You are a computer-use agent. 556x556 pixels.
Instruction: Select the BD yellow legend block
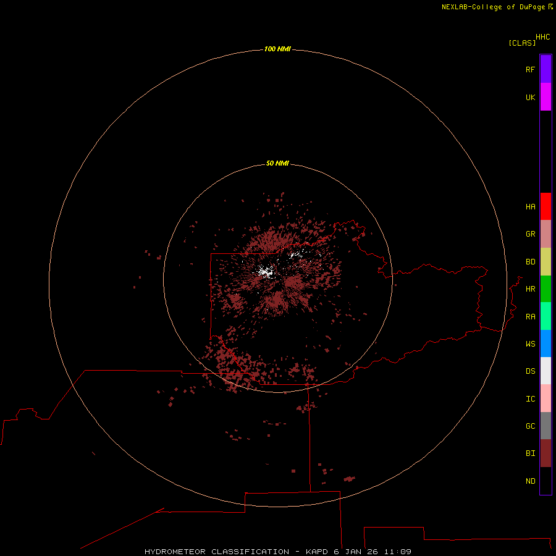[x=545, y=262]
